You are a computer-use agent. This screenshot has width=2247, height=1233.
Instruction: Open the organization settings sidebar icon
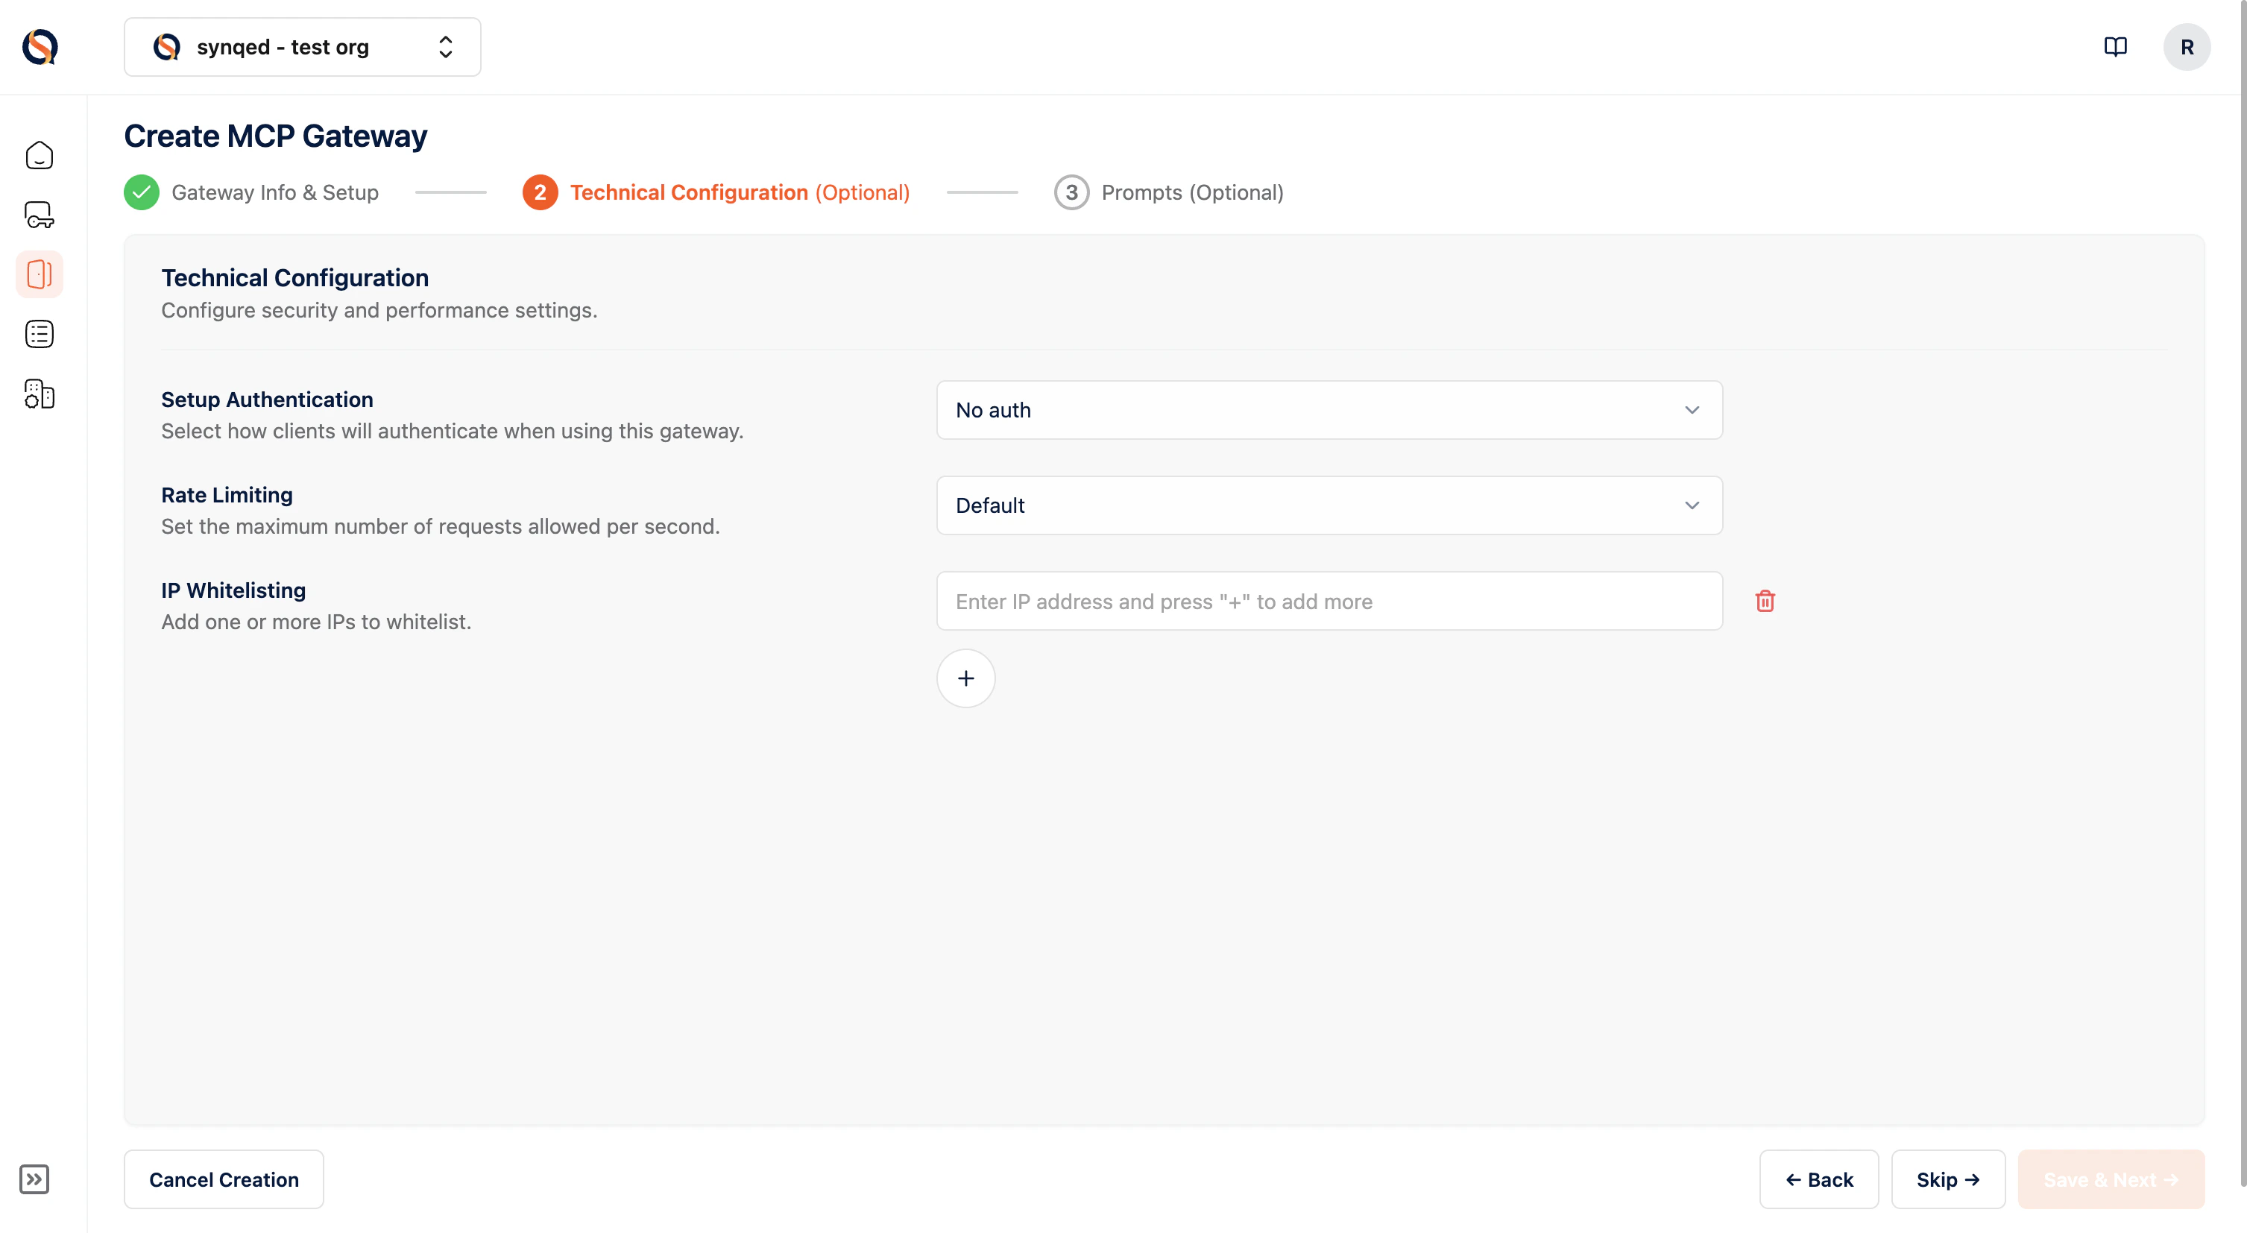pos(40,394)
